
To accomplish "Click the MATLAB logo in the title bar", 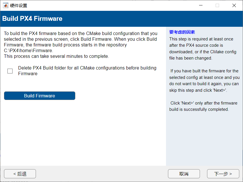I will click(5, 5).
